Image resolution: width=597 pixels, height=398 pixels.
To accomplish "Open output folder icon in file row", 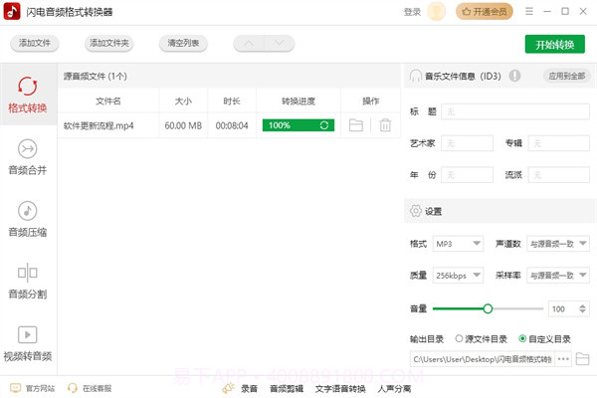I will coord(356,125).
